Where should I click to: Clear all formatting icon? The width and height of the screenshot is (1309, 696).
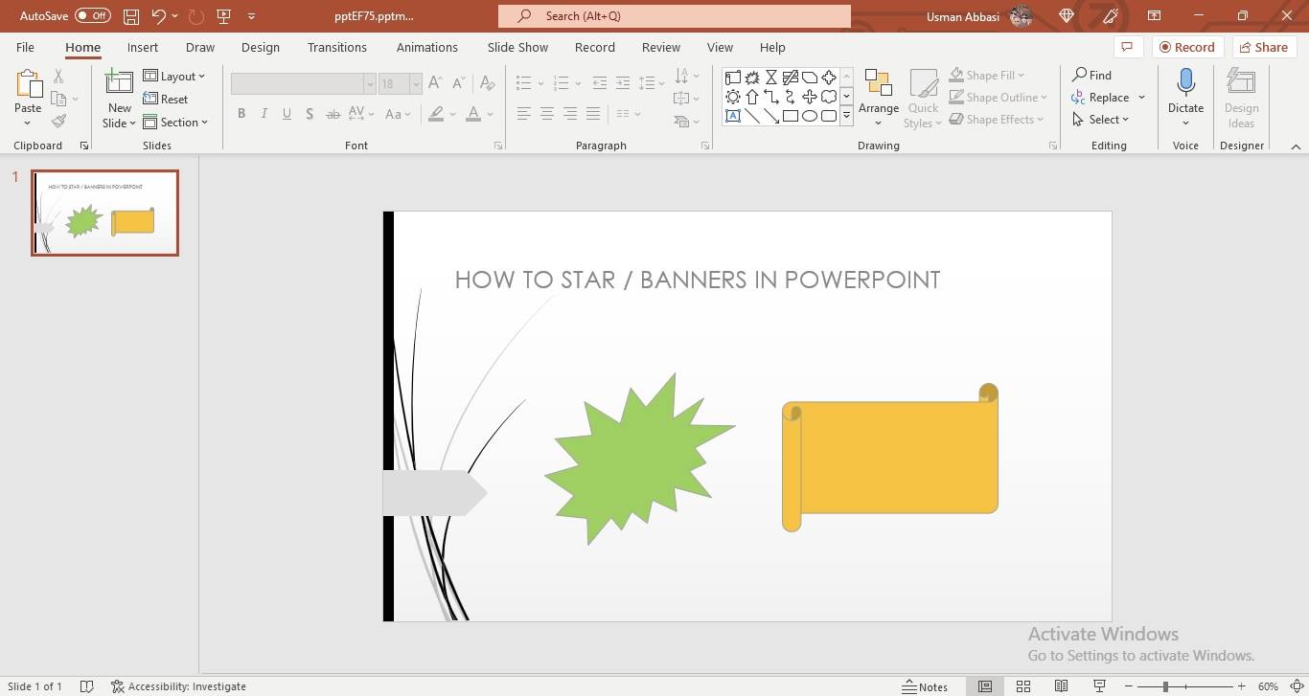pyautogui.click(x=488, y=83)
